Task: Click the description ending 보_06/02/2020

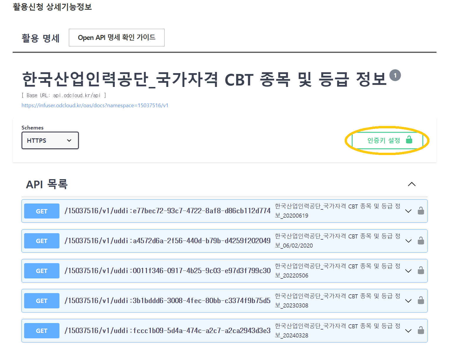Action: click(338, 241)
